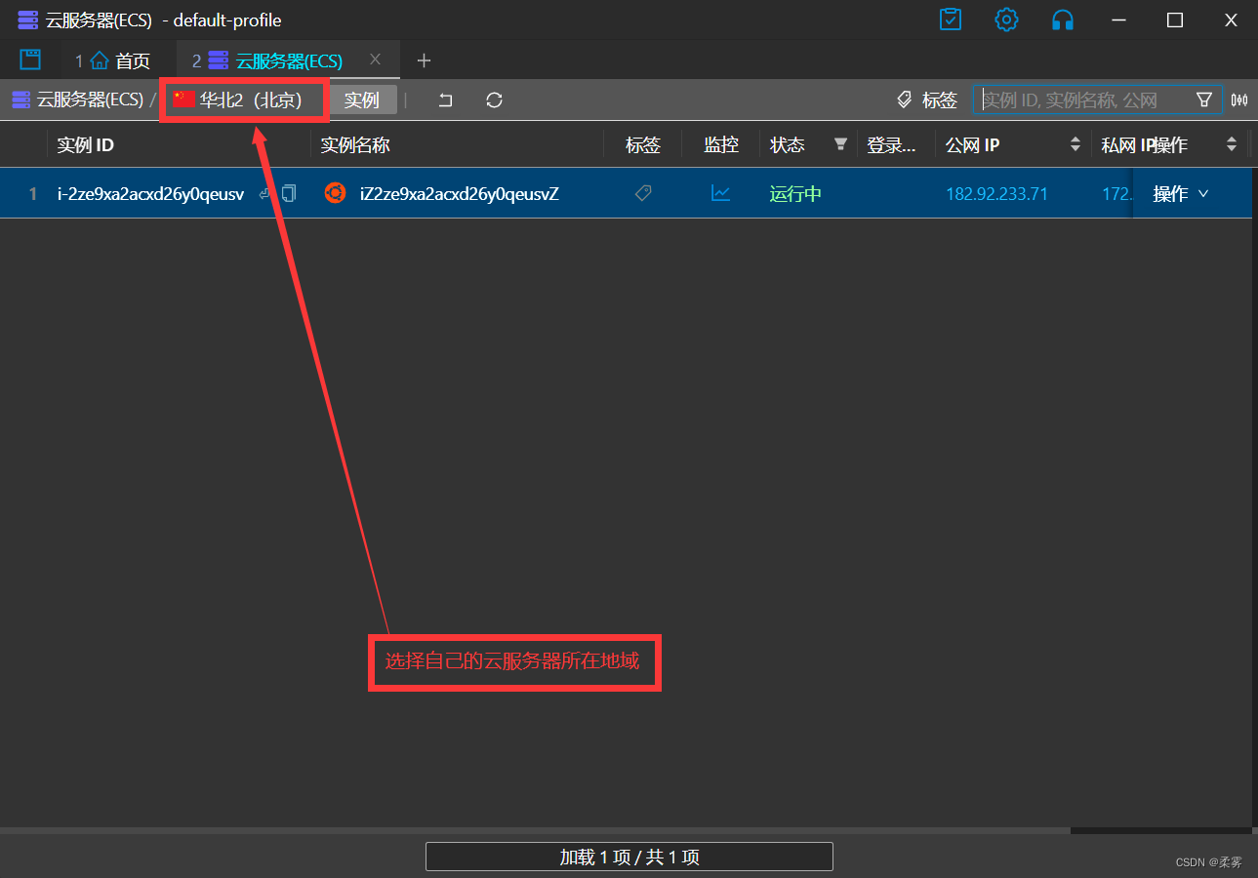1258x878 pixels.
Task: Click the Ubuntu OS icon in instance row
Action: pyautogui.click(x=335, y=193)
